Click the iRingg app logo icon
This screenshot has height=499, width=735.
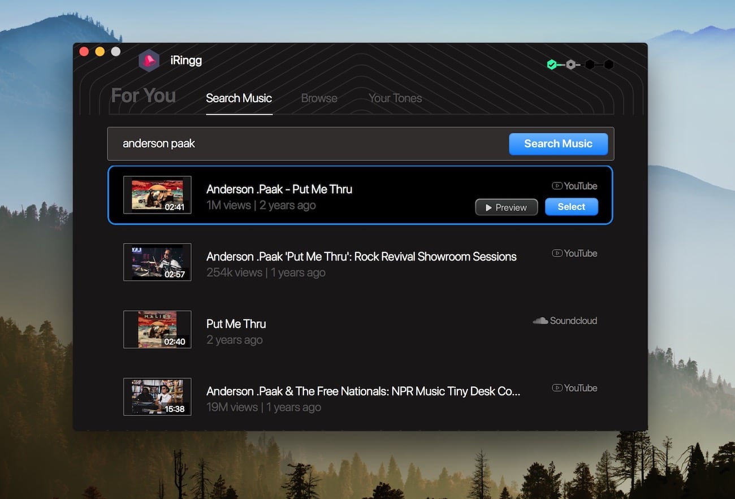[149, 60]
